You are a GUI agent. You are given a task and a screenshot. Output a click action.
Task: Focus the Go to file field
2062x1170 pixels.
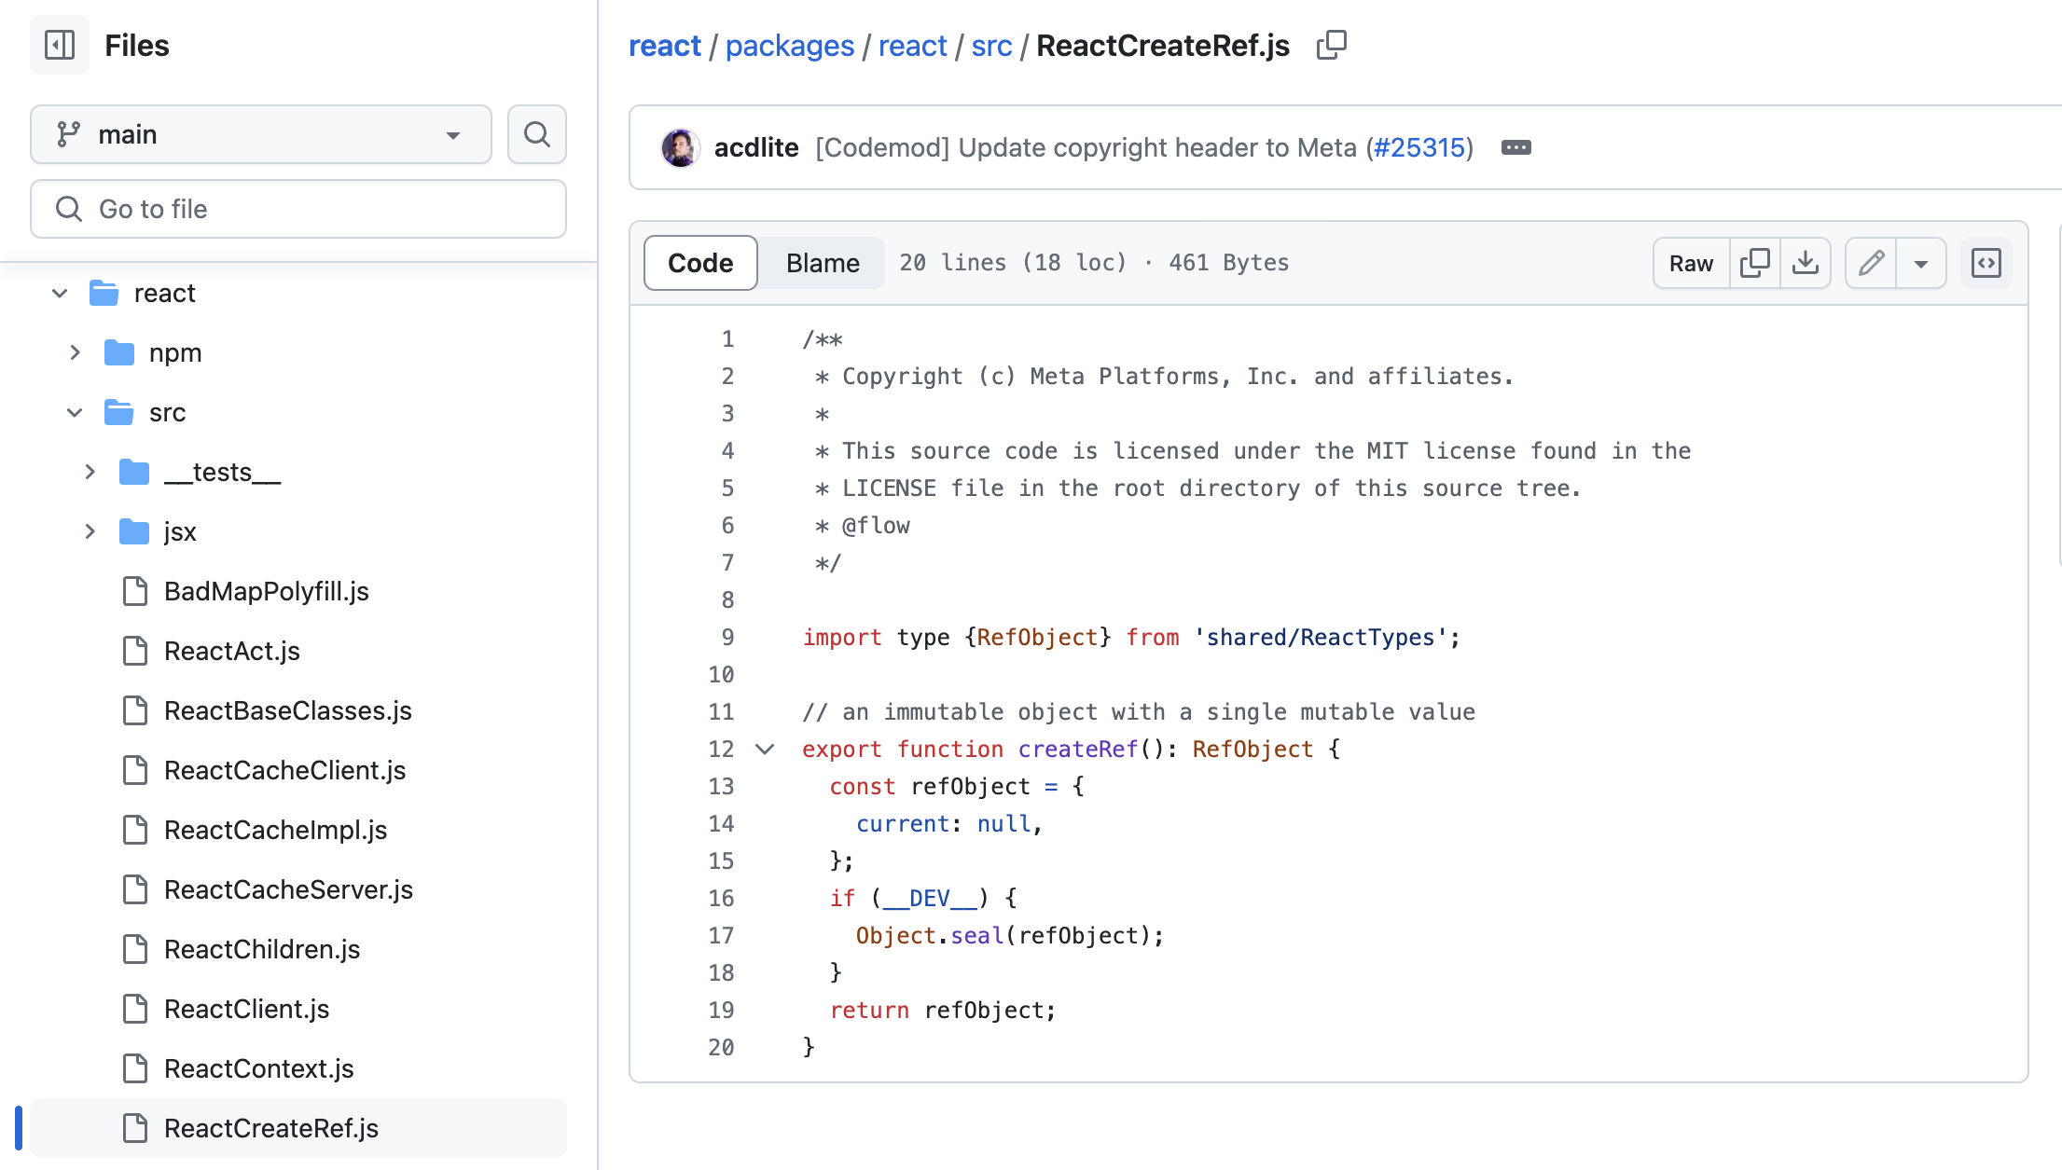click(x=298, y=209)
